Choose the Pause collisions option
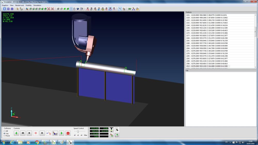The width and height of the screenshot is (258, 145). point(5,136)
